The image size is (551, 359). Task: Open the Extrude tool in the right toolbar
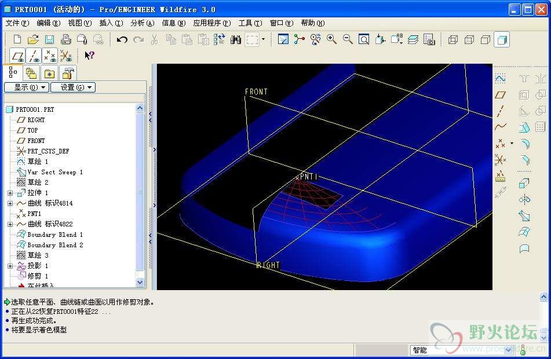tap(524, 184)
